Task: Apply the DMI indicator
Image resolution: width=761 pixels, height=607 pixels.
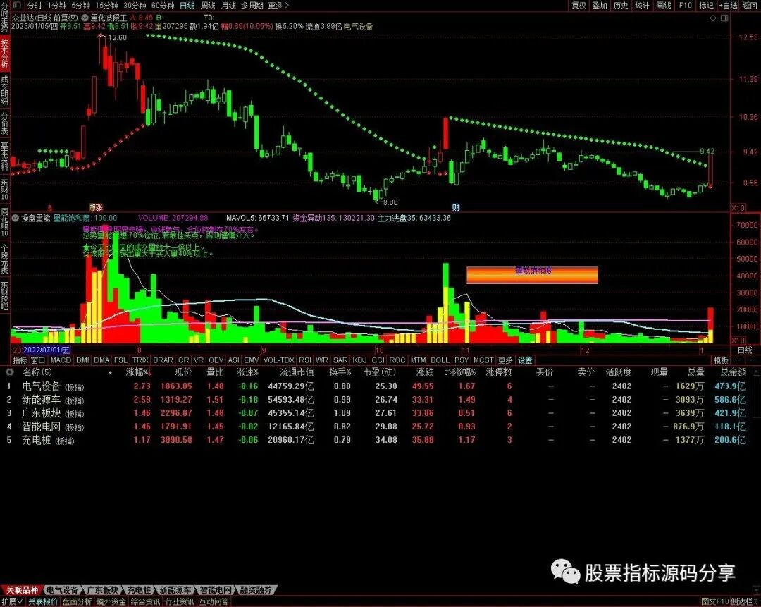Action: pos(82,360)
